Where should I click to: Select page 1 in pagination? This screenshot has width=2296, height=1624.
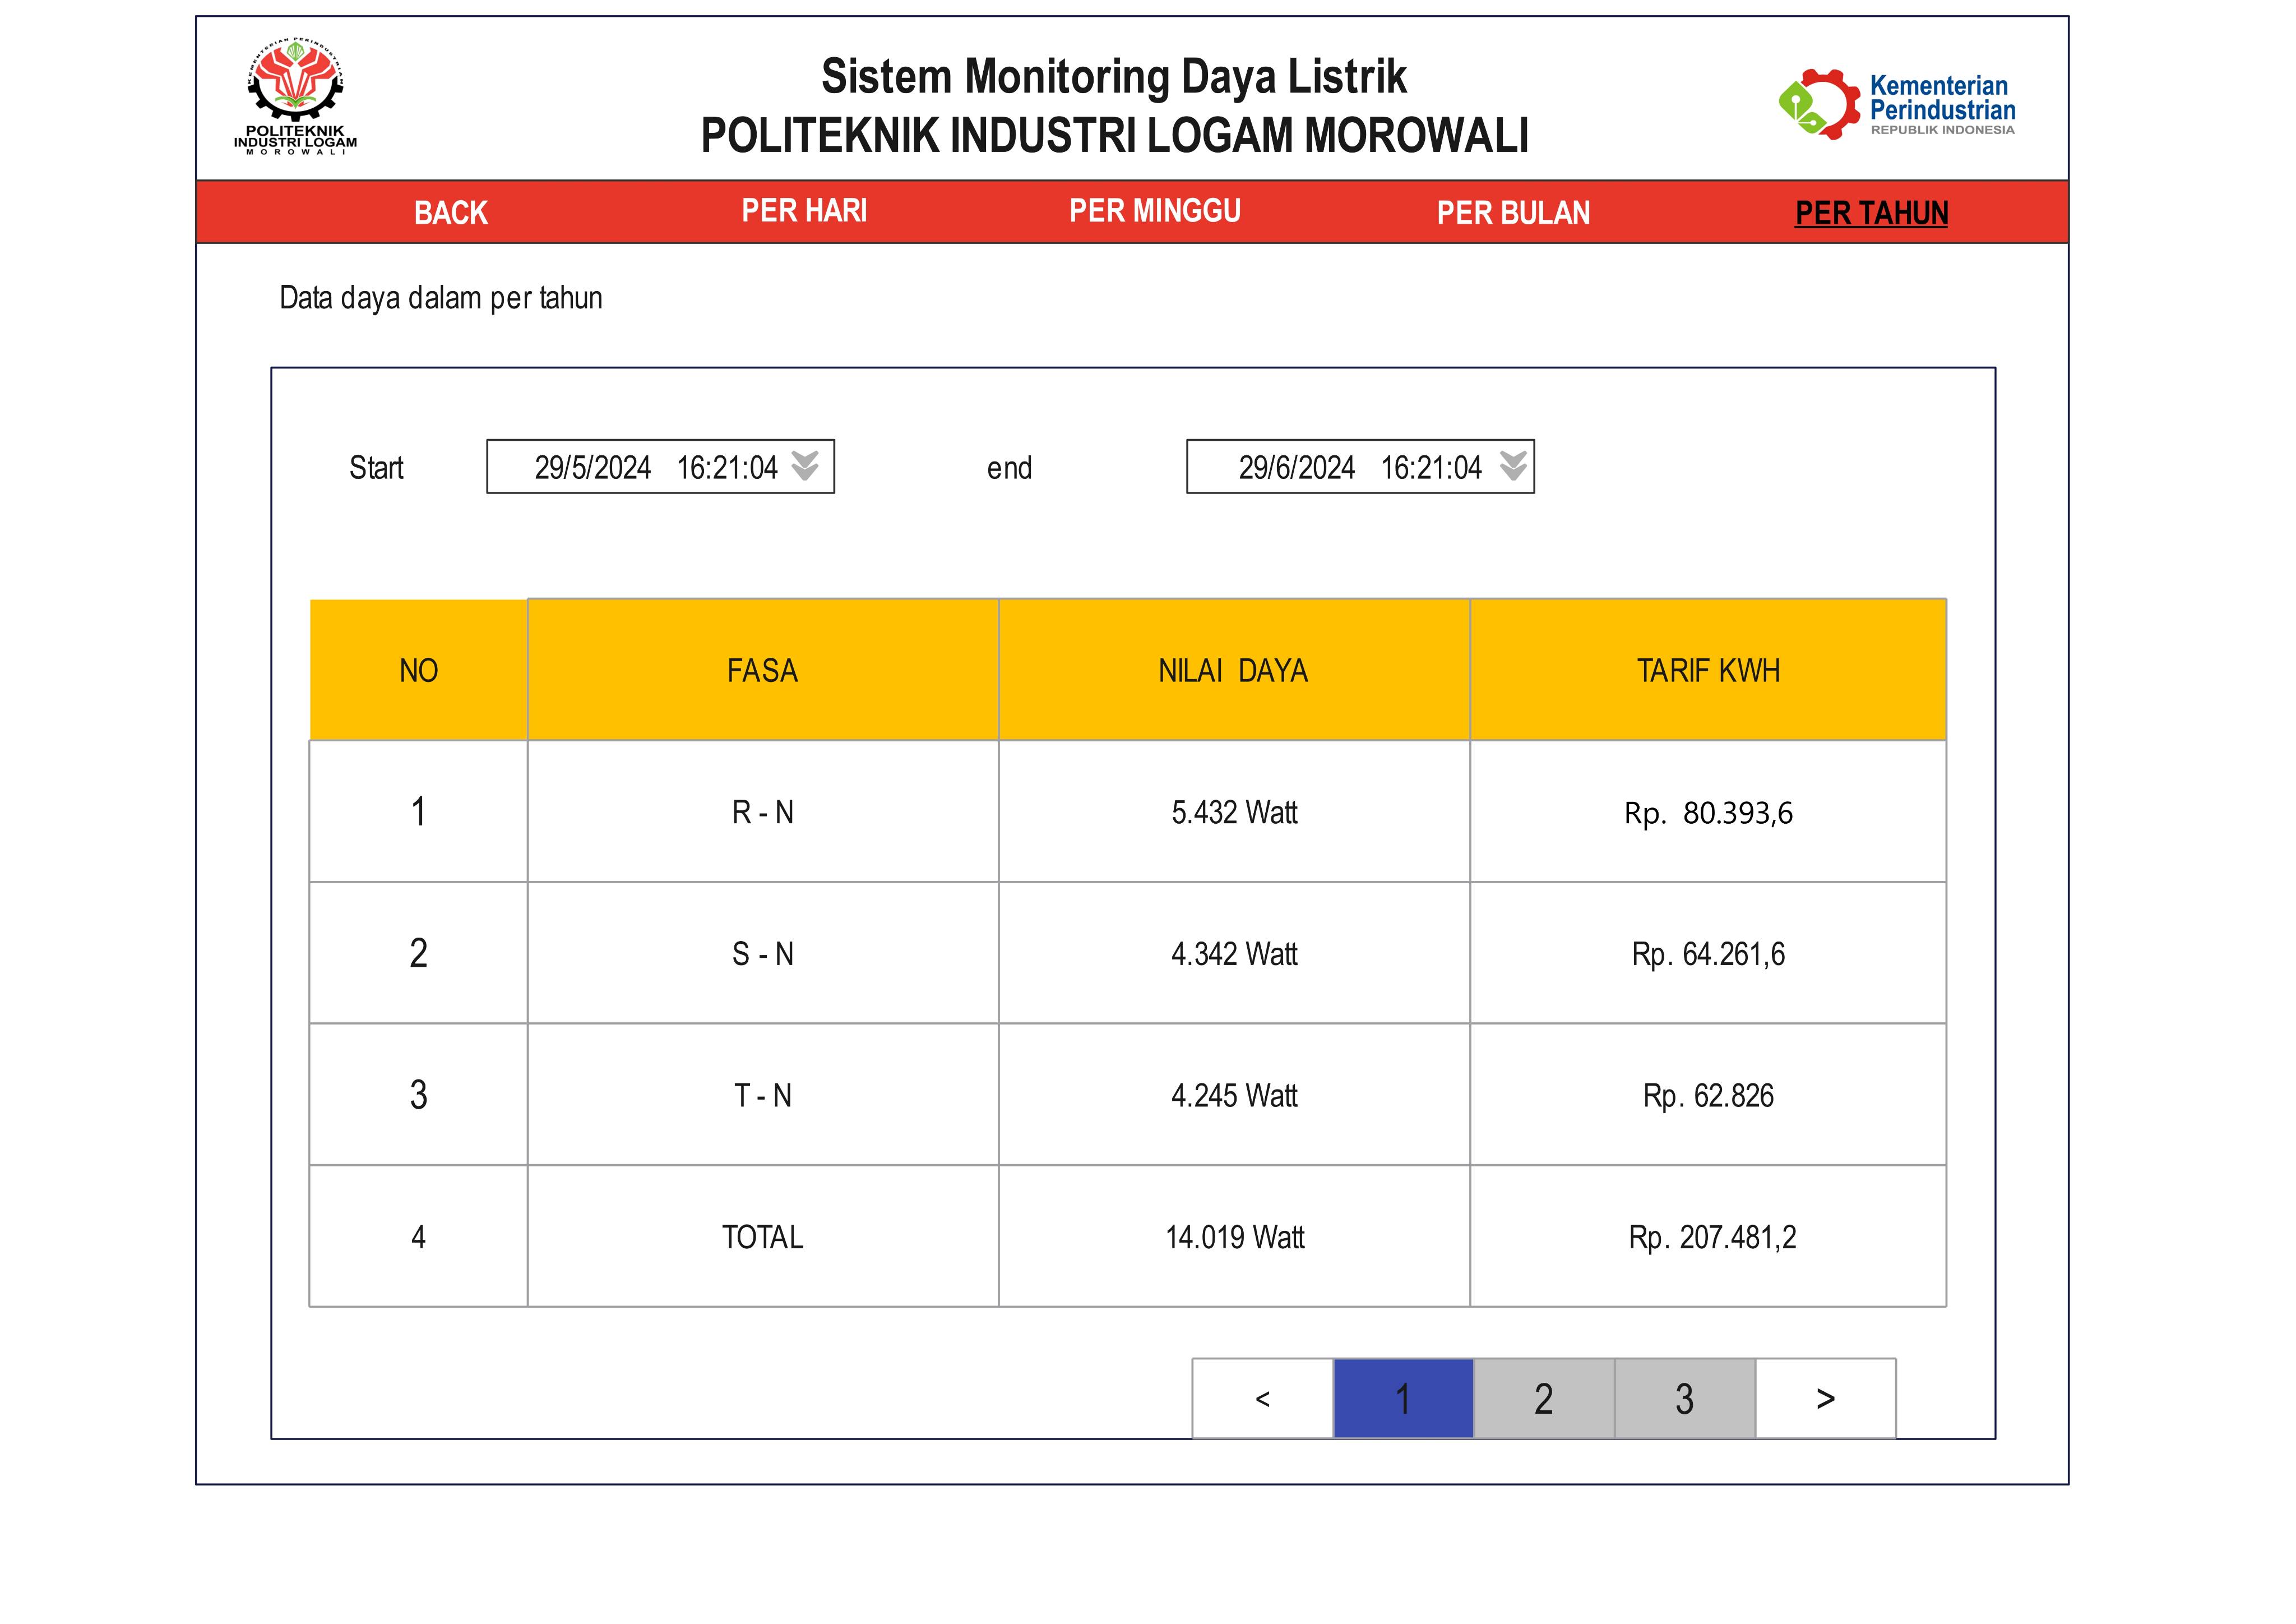pos(1403,1398)
